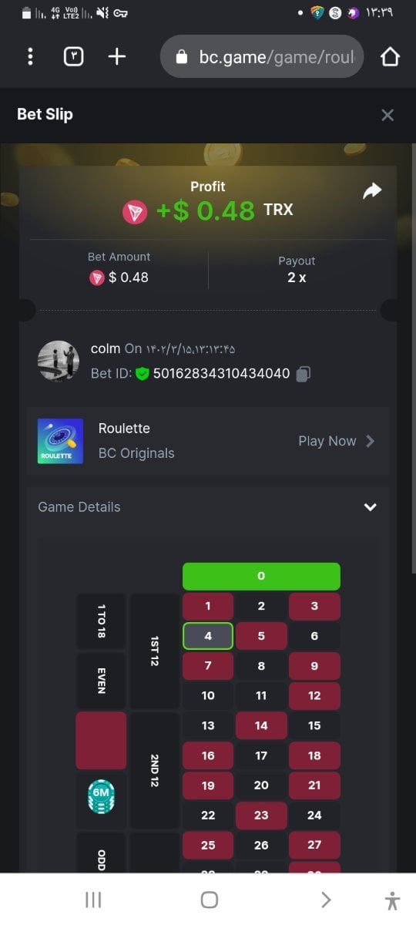Open browser three-dot menu

pos(30,56)
